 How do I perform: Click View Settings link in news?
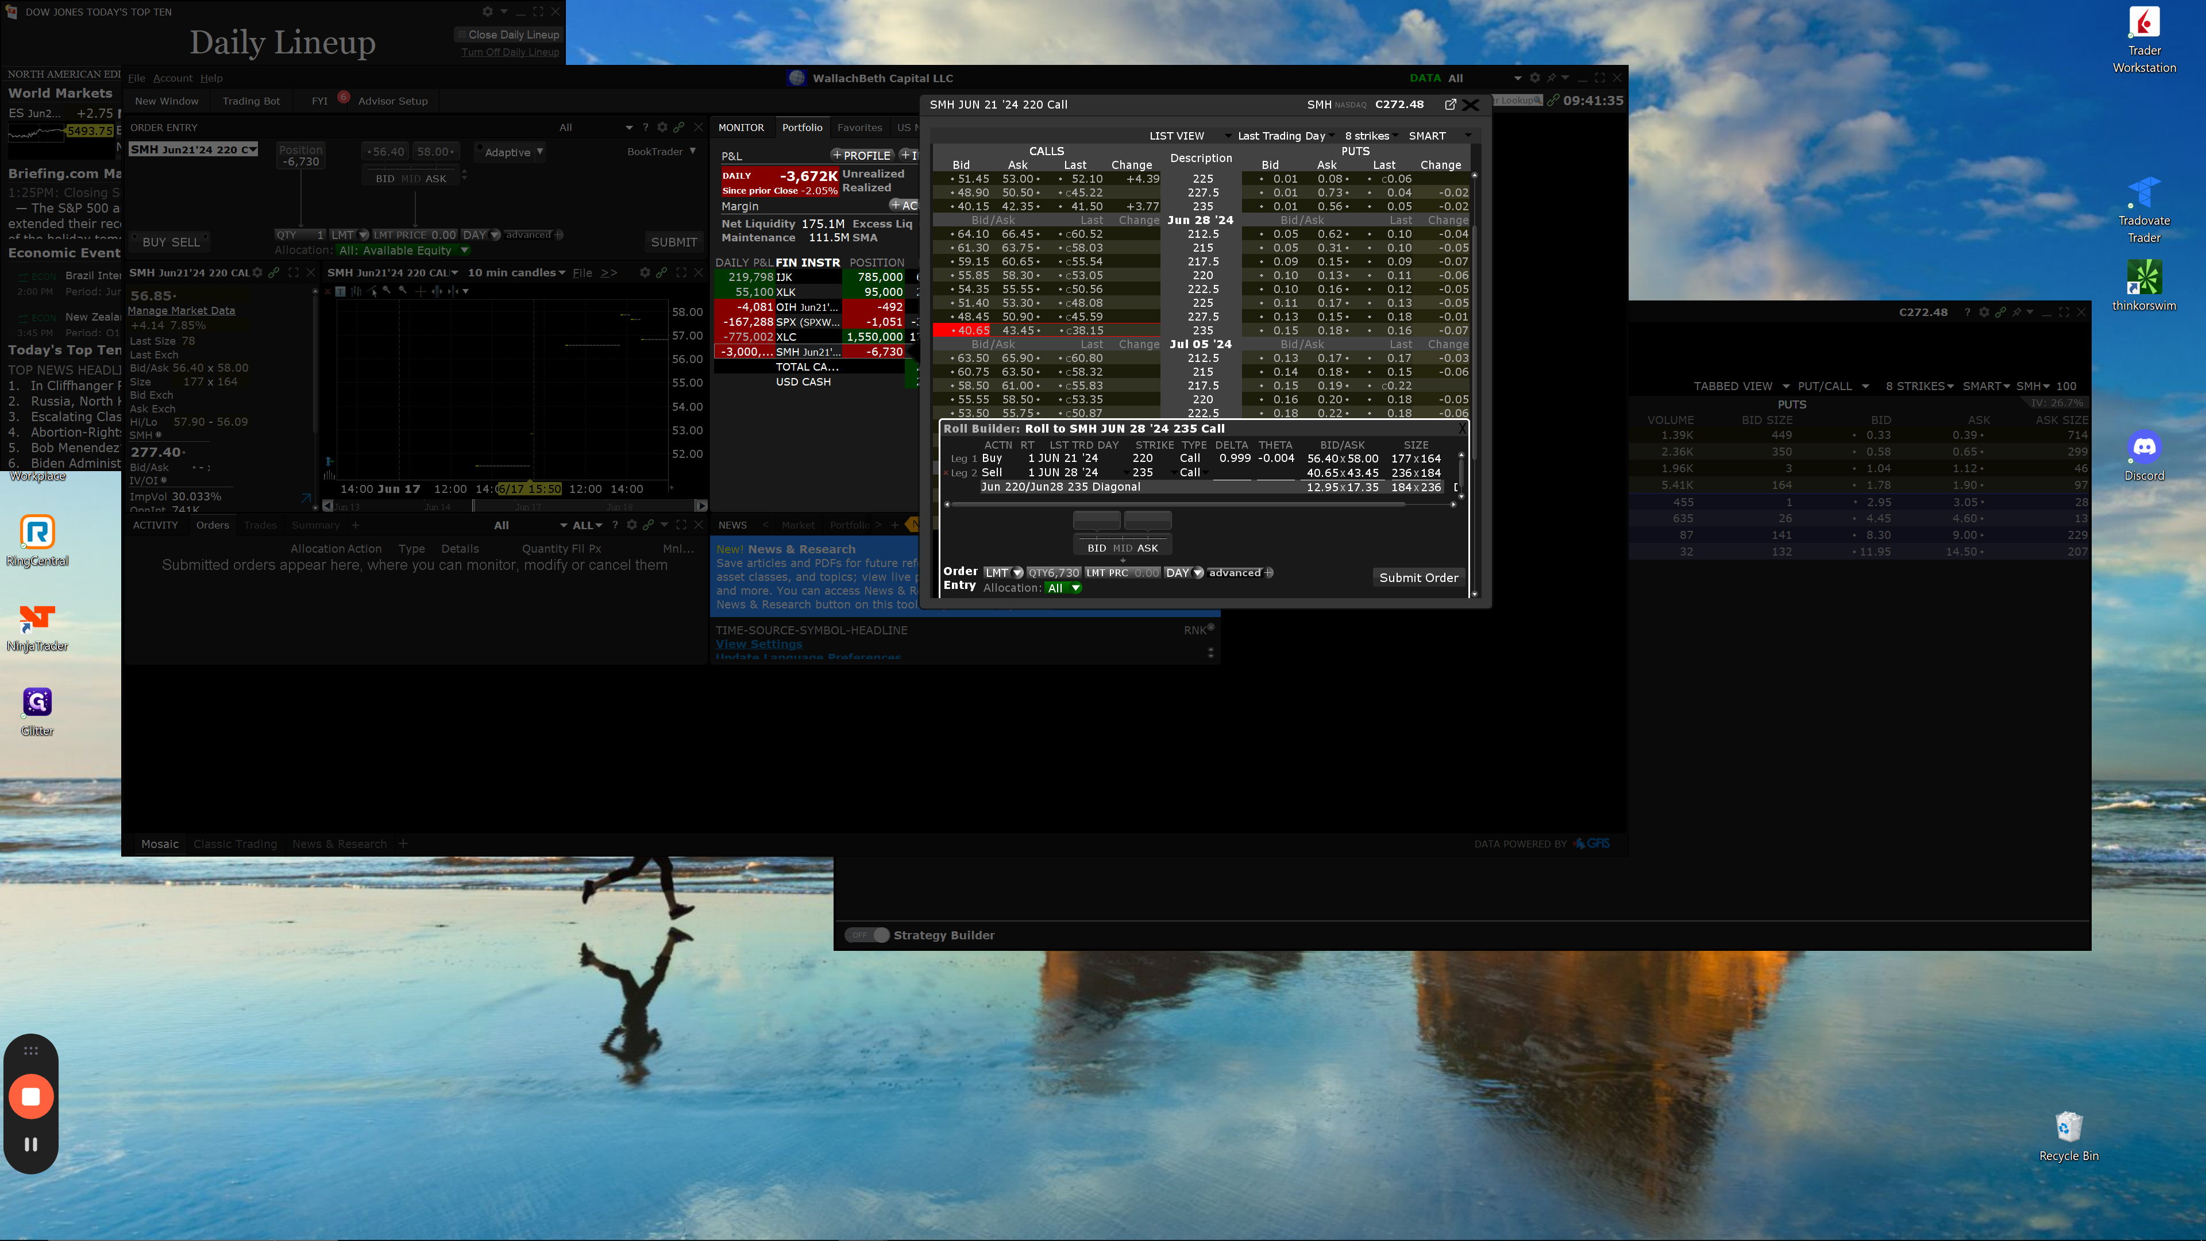tap(759, 644)
